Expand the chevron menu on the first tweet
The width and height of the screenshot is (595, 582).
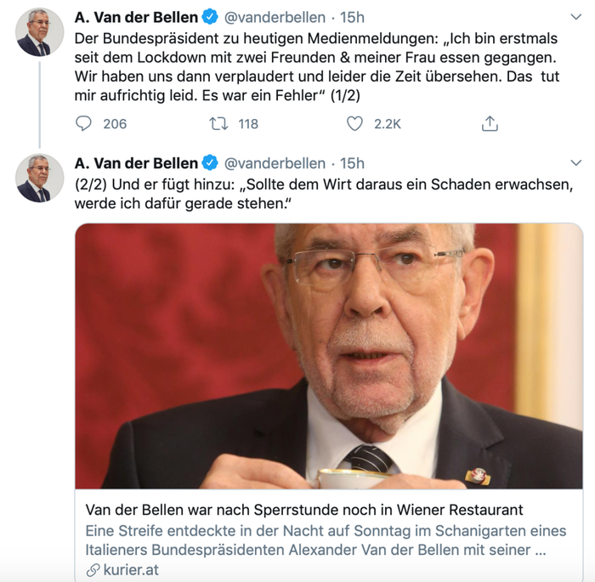pyautogui.click(x=575, y=17)
